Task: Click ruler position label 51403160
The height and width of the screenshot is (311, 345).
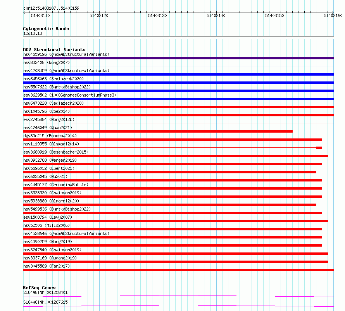Action: coord(333,16)
